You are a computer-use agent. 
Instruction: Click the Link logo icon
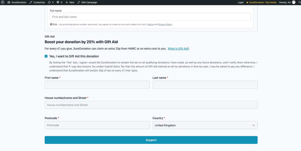click(53, 24)
